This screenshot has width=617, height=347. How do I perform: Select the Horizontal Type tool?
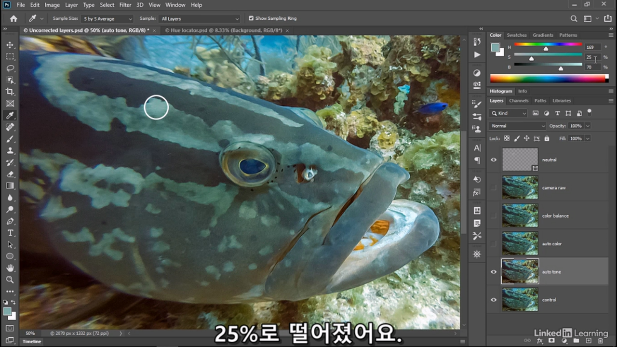click(10, 233)
